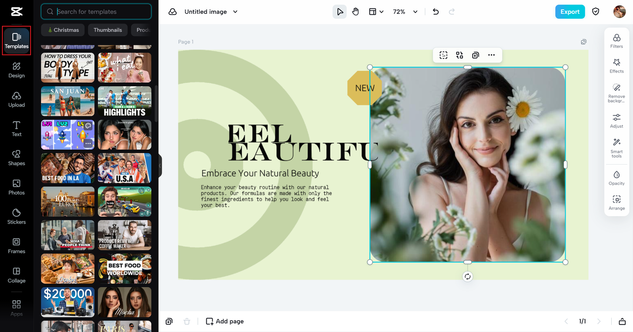633x332 pixels.
Task: Collapse the templates side panel handle
Action: click(x=160, y=166)
